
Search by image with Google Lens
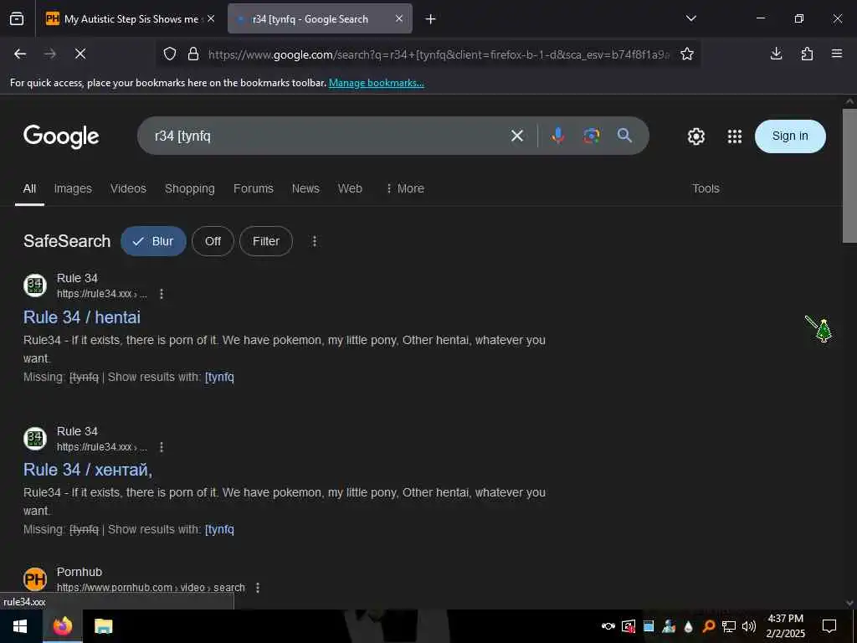[x=592, y=136]
